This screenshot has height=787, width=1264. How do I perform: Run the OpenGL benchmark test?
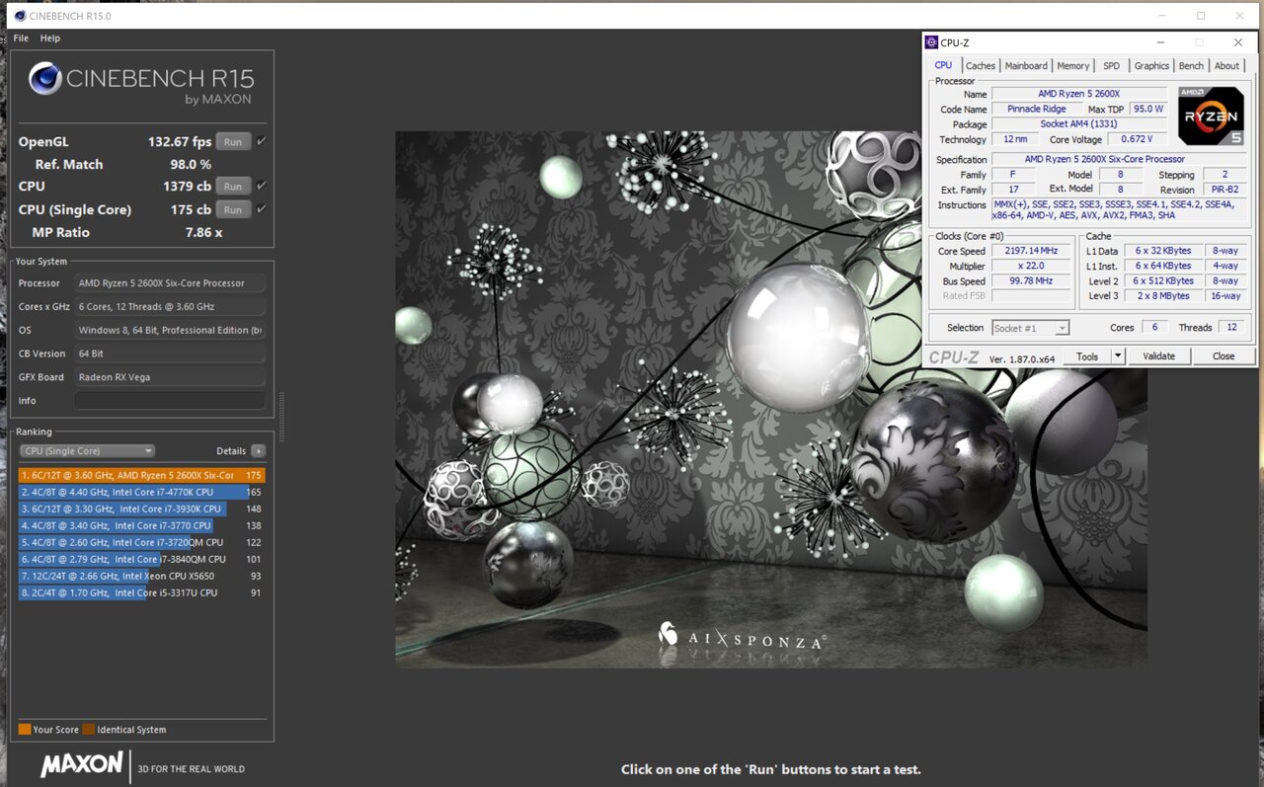[x=233, y=142]
